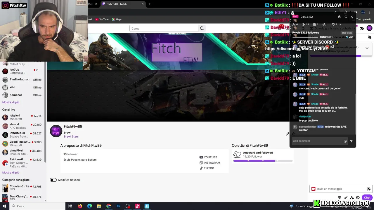Open the Brawl Stars category link
This screenshot has height=210, width=374.
[71, 136]
